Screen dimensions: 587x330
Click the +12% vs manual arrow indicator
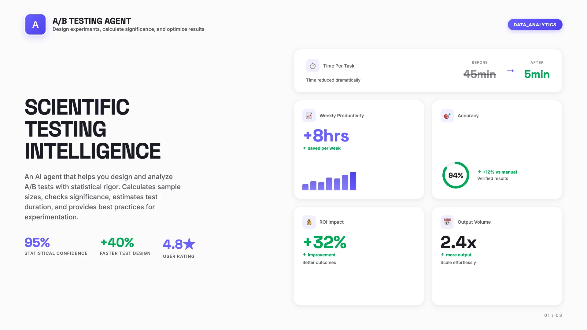[x=480, y=172]
